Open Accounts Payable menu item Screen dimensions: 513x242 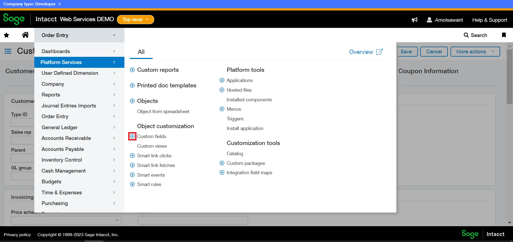click(x=63, y=149)
